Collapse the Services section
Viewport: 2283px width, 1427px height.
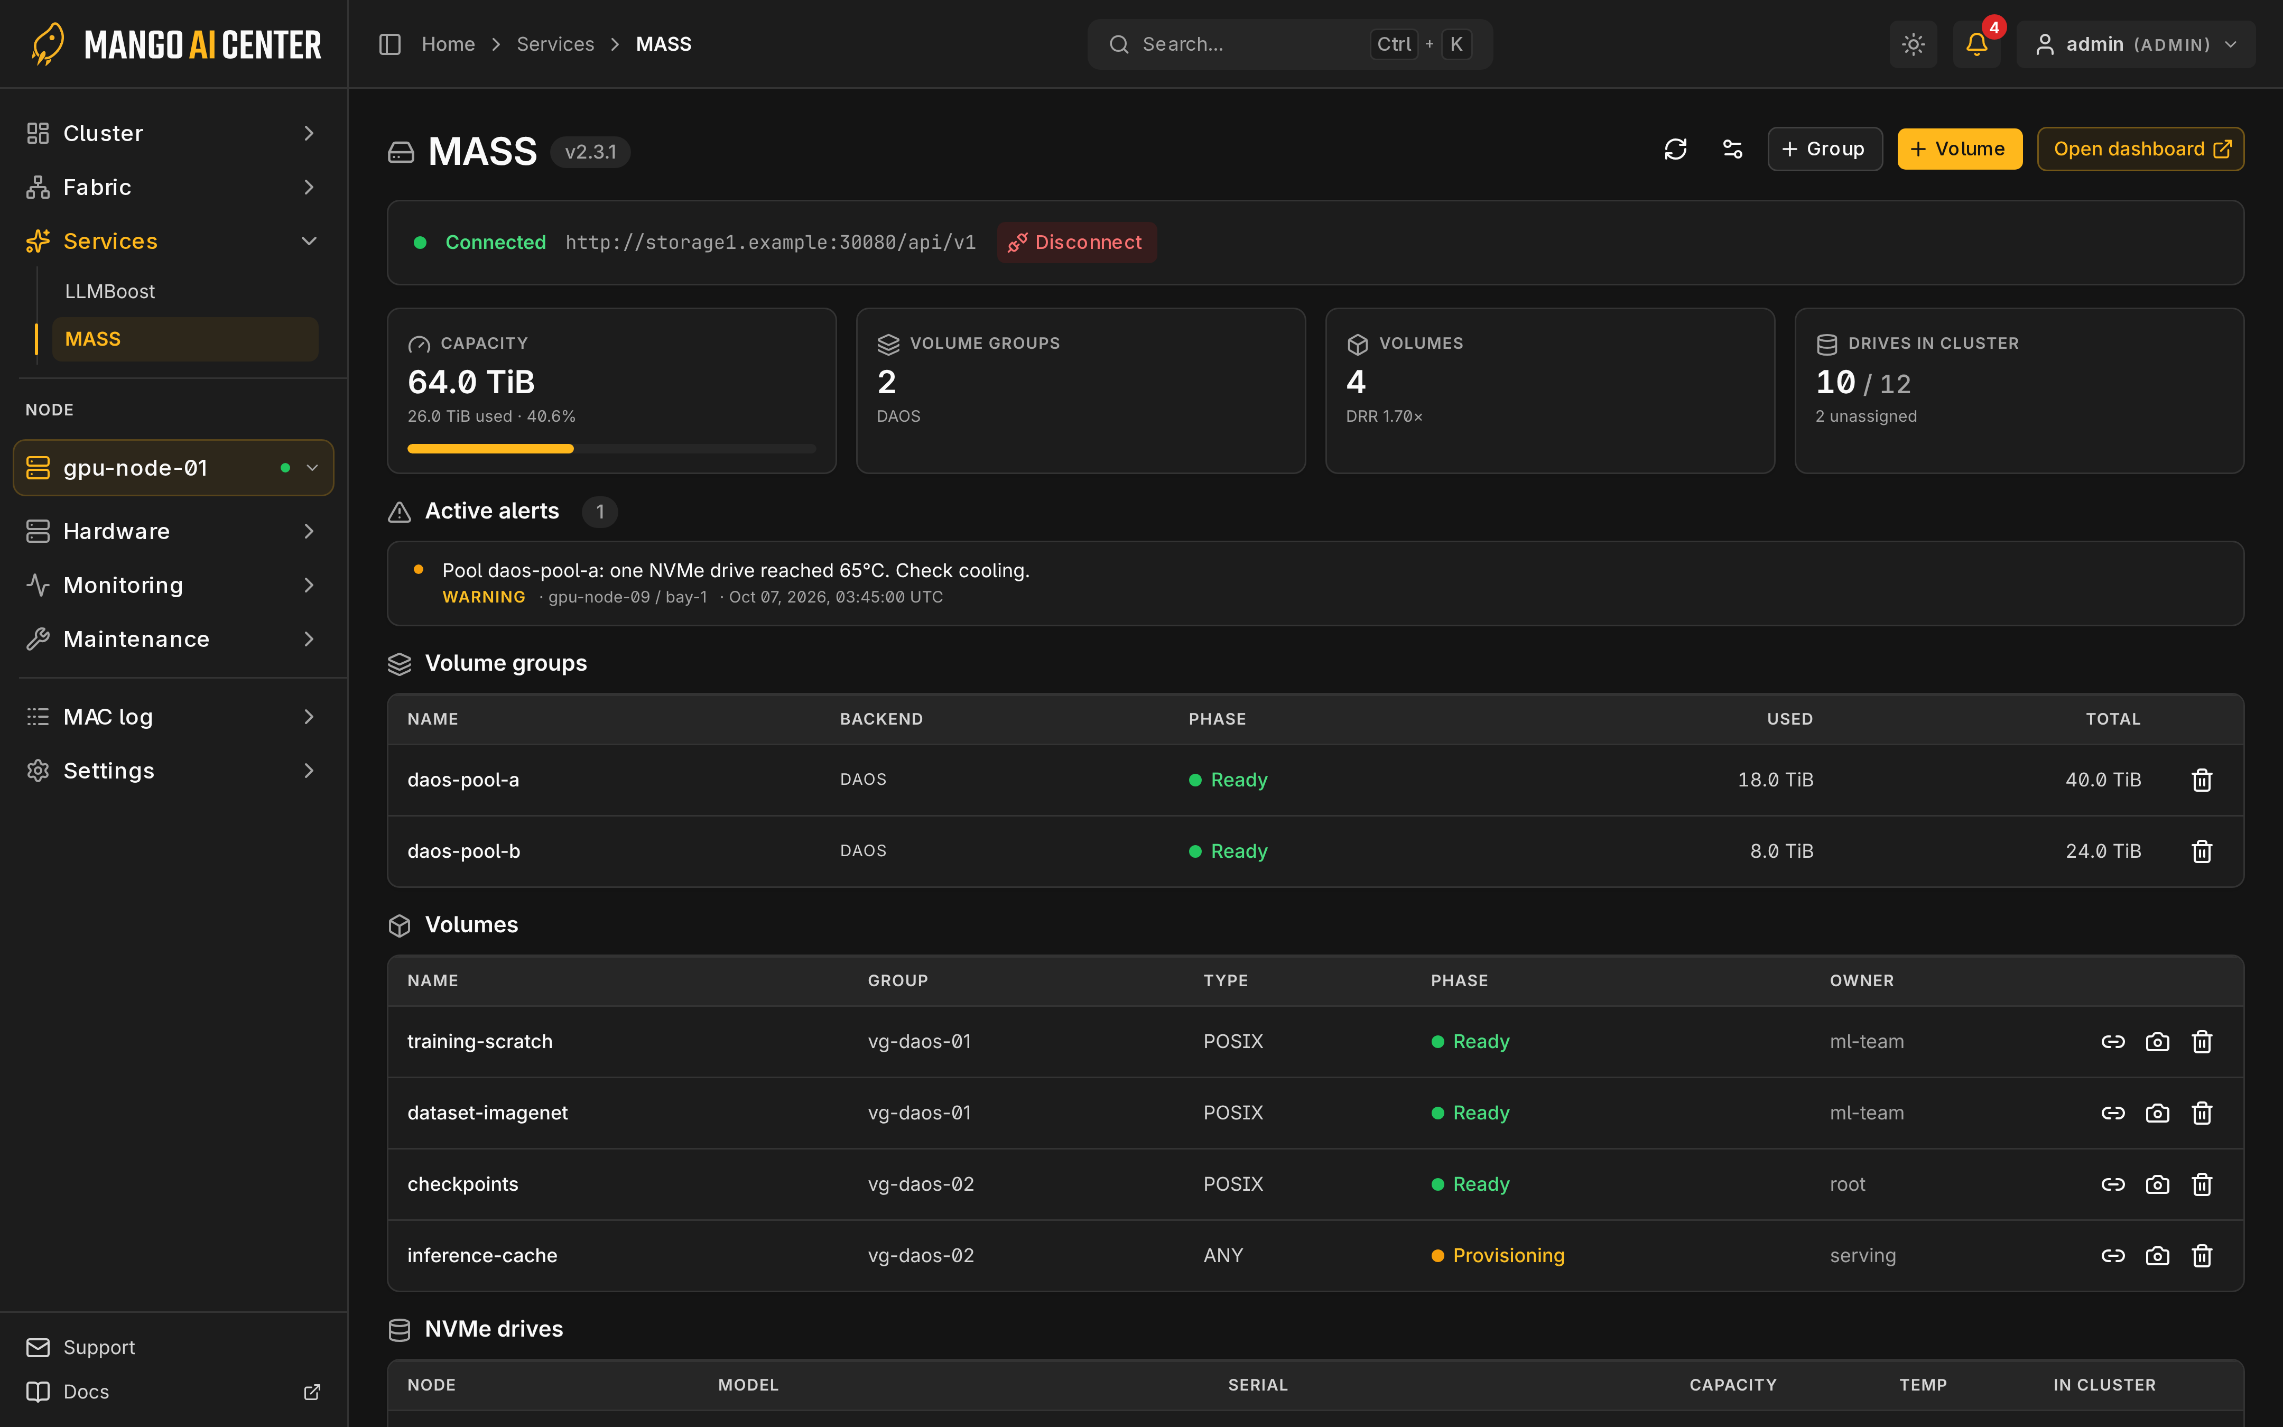coord(173,240)
